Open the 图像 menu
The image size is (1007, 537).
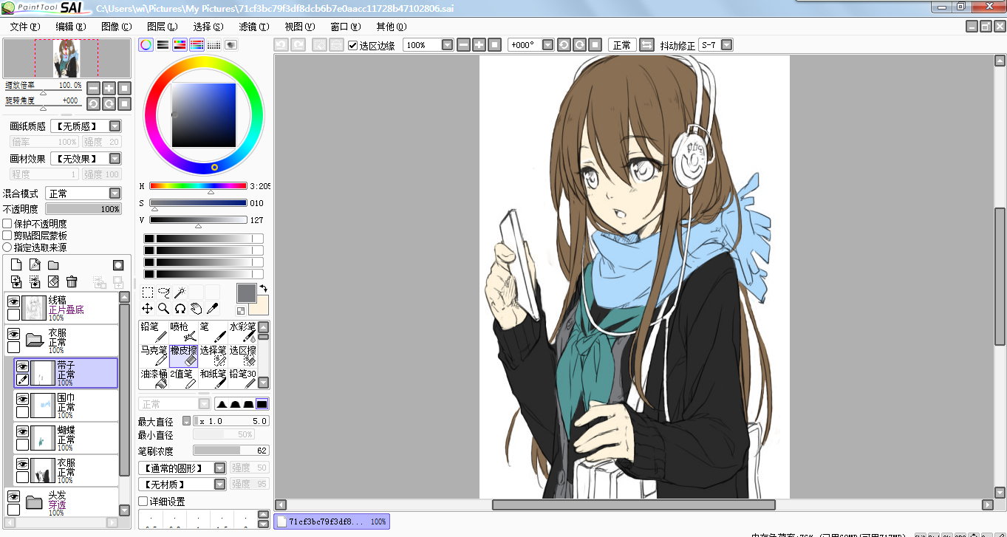(x=117, y=27)
